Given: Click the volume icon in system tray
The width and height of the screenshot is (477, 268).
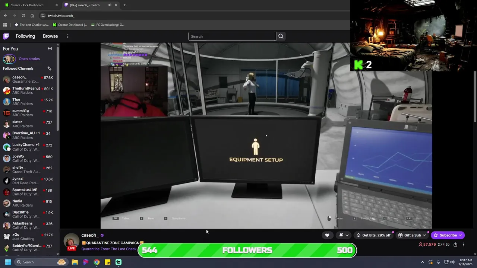Looking at the screenshot, I should pyautogui.click(x=452, y=262).
